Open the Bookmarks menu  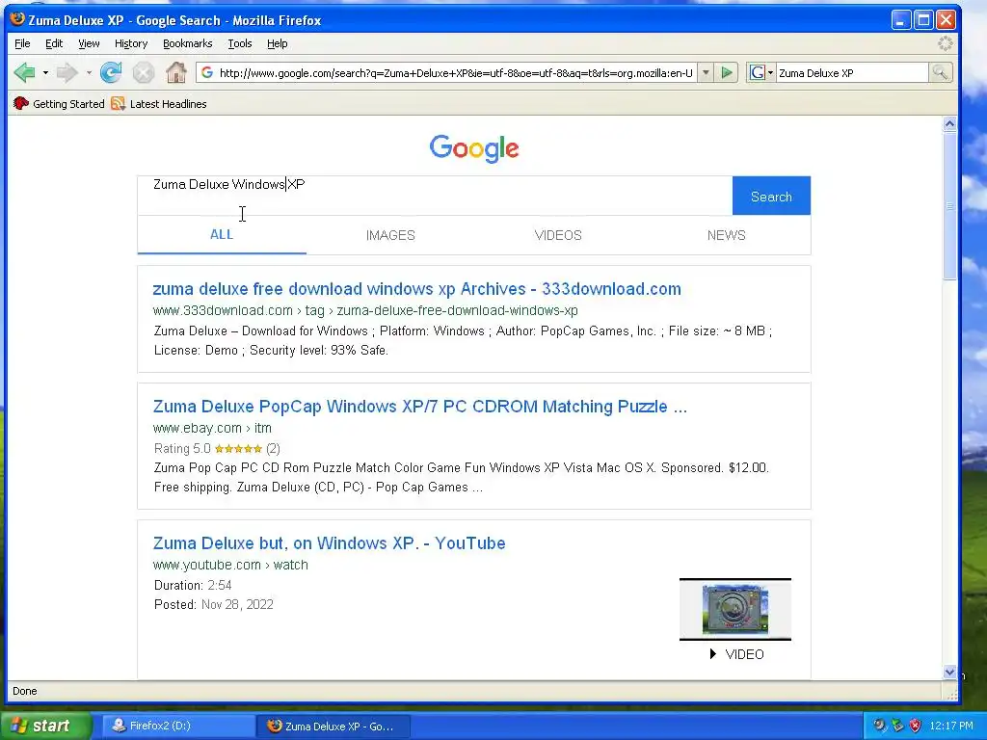(x=188, y=43)
